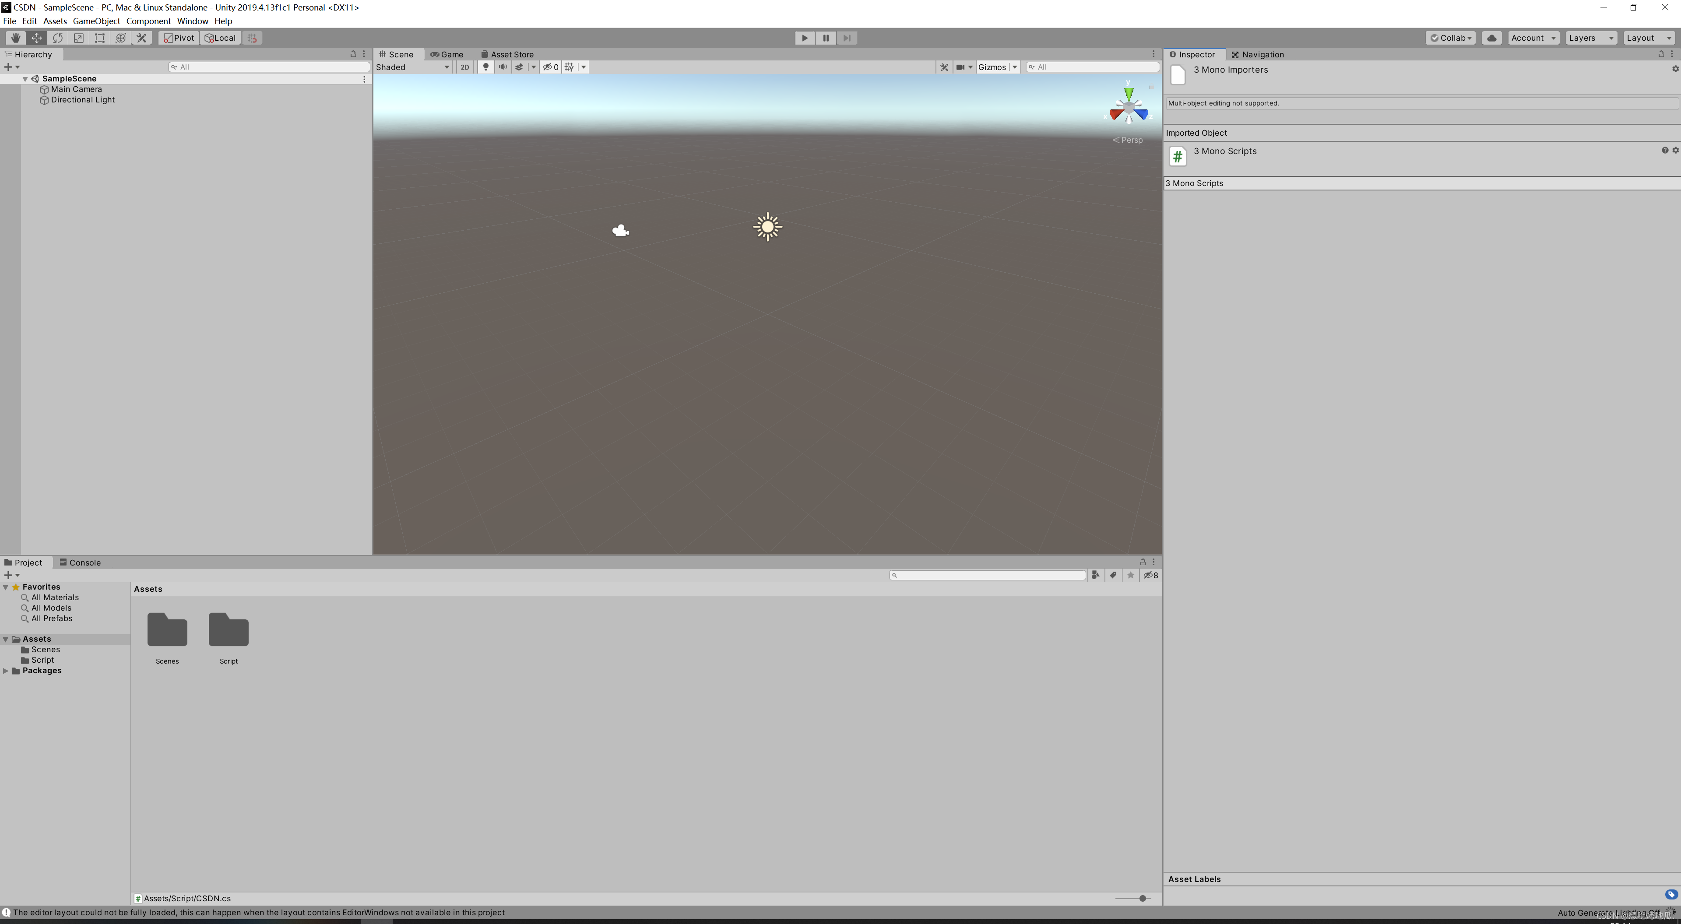
Task: Open Unity cloud services icon
Action: coord(1491,38)
